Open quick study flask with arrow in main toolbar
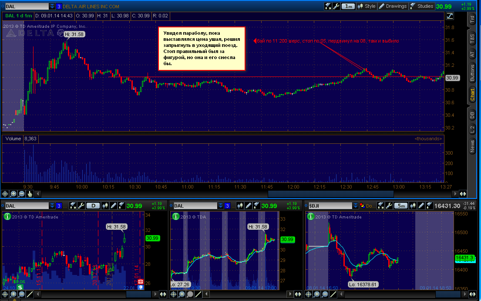Viewport: 481px width, 301px height. point(328,6)
